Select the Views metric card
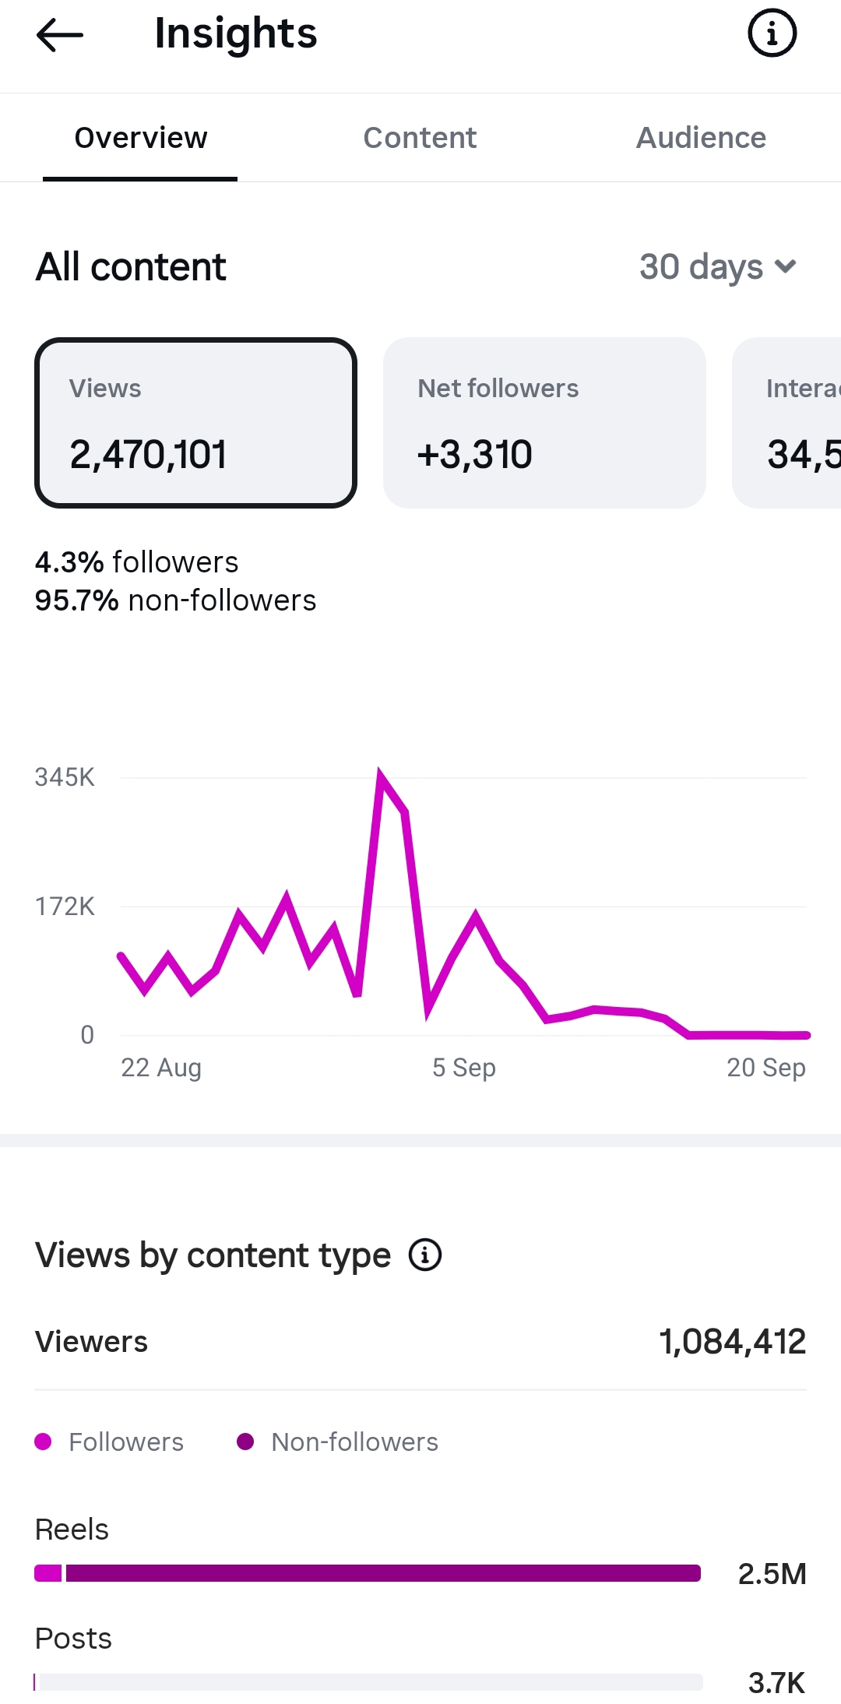 (x=195, y=423)
